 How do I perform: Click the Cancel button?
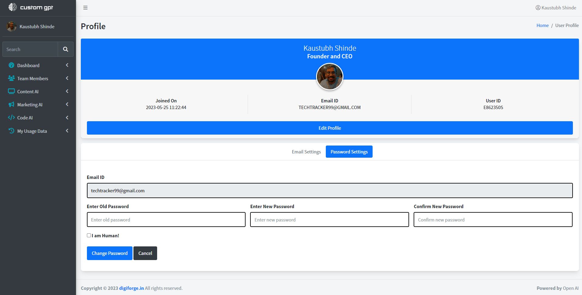pos(145,253)
